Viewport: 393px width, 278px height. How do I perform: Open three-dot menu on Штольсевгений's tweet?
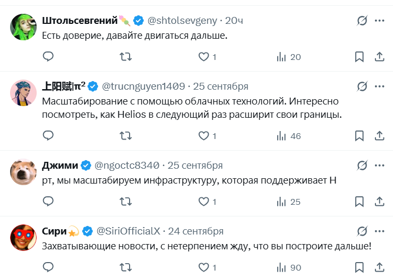[x=380, y=21]
